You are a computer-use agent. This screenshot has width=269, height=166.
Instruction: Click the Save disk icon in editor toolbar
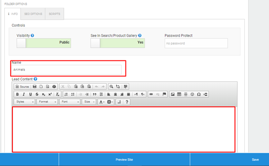tap(34, 87)
